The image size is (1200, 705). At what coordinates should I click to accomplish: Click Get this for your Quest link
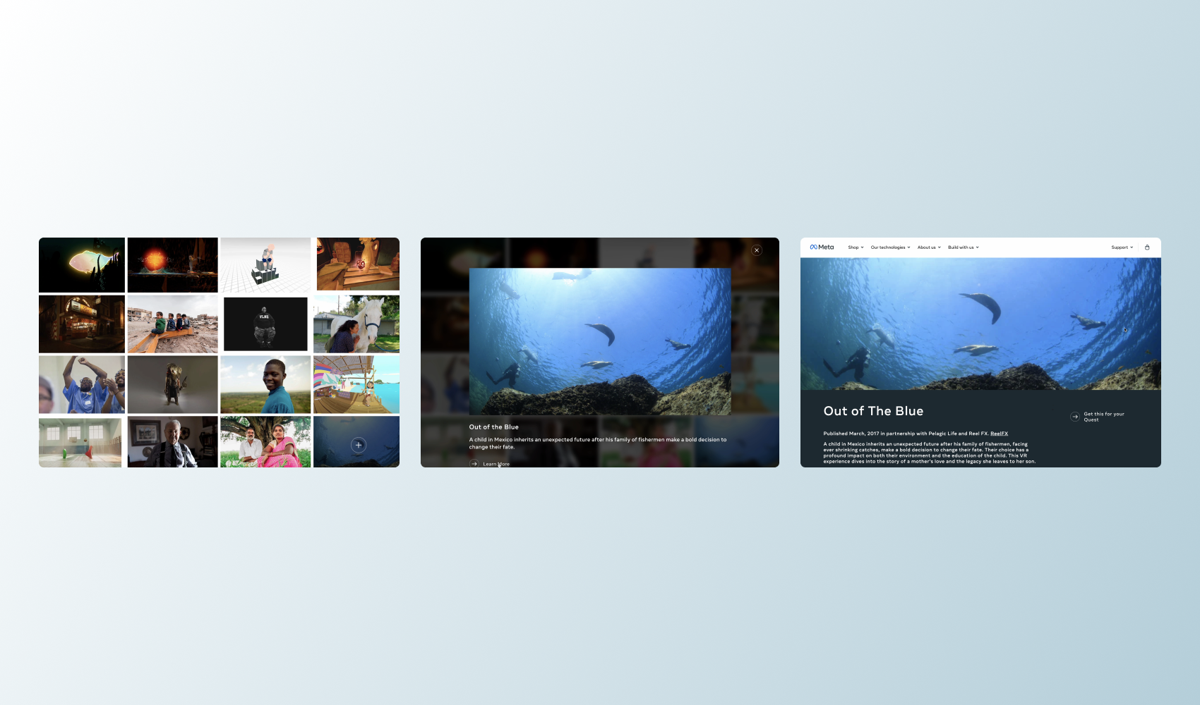point(1104,417)
